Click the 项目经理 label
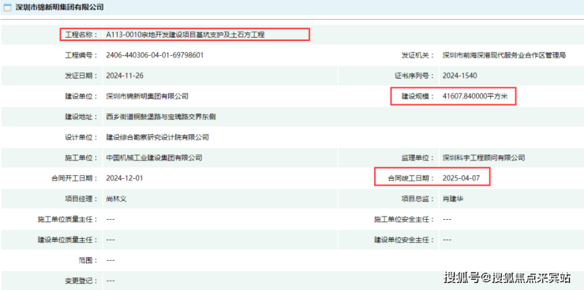 [x=81, y=199]
